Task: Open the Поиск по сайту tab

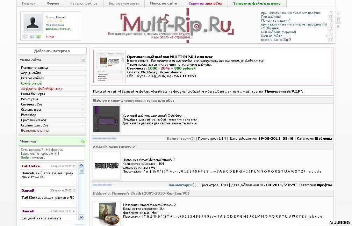Action: point(164,4)
